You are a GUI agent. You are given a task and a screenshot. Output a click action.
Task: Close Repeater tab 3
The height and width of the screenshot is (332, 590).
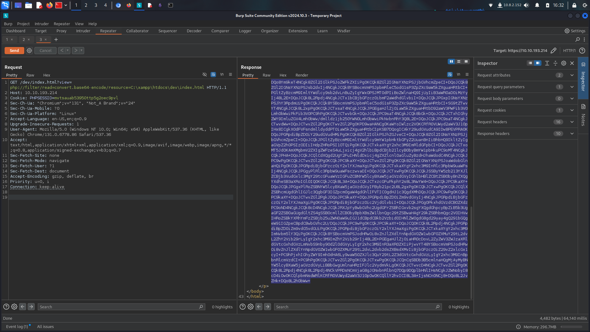click(x=46, y=40)
